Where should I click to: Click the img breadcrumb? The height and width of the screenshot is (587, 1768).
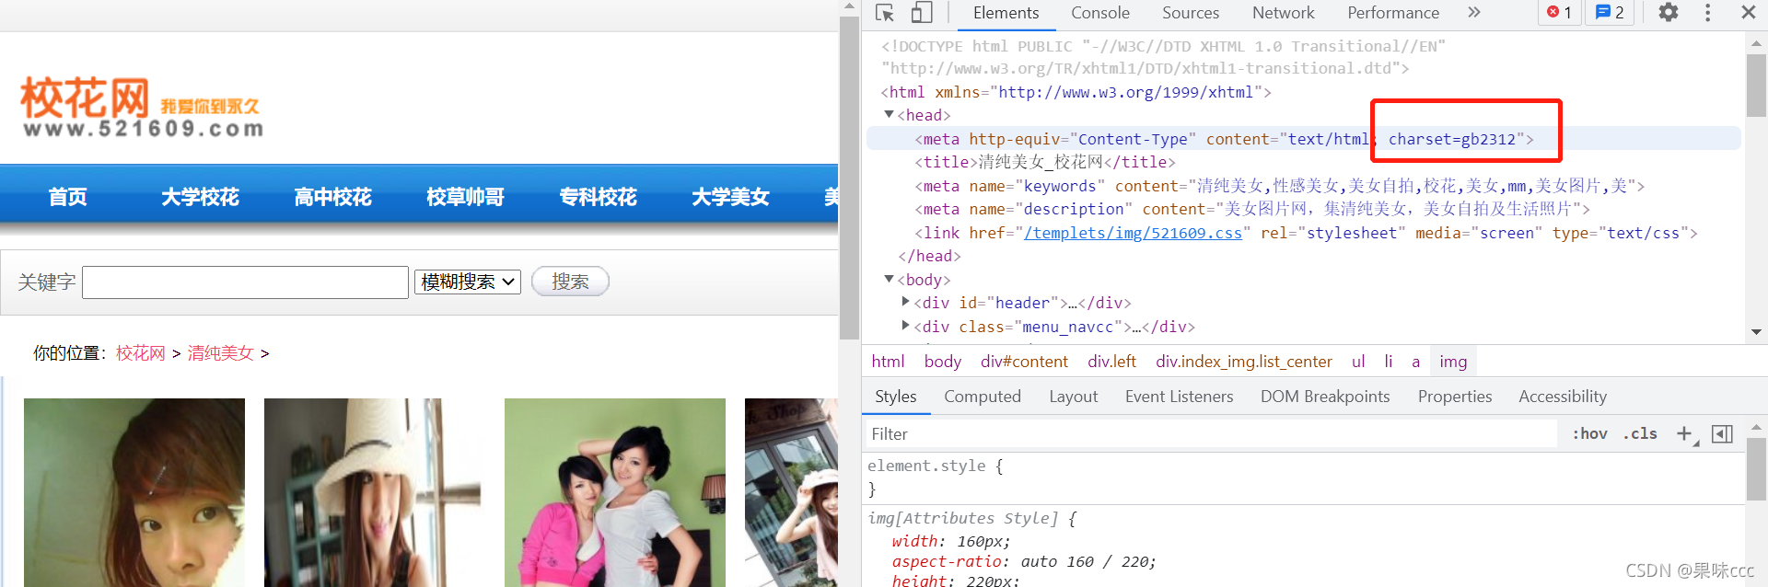point(1453,362)
